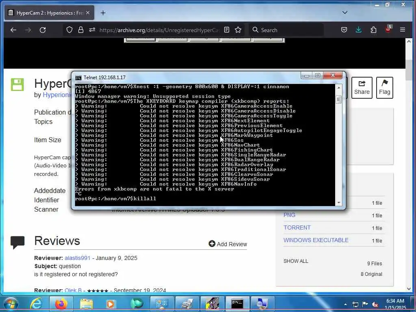Viewport: 416px width, 312px height.
Task: Click the Identifier label
Action: tap(47, 200)
